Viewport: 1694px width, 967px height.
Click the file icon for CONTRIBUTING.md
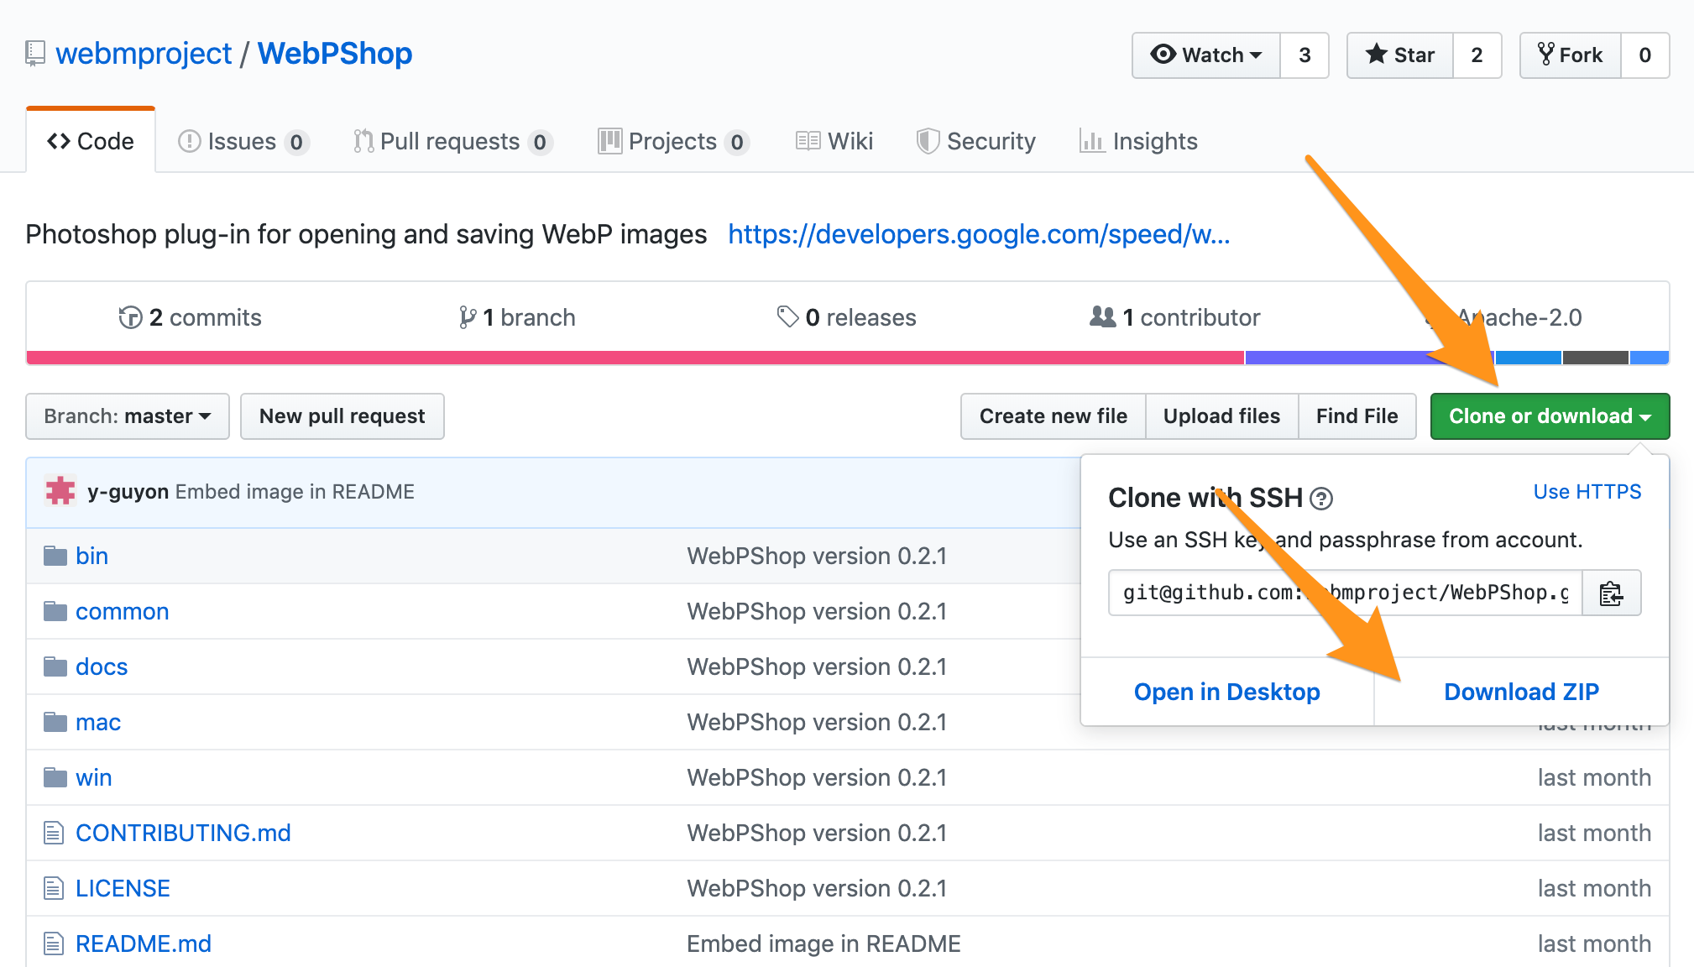coord(54,833)
